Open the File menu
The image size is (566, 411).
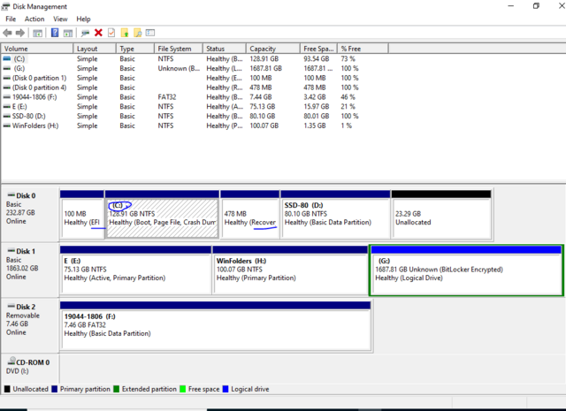pyautogui.click(x=11, y=19)
